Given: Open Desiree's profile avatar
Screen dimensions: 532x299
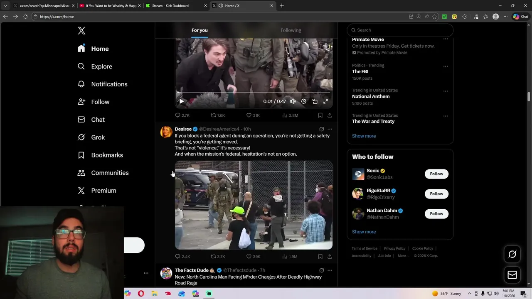Looking at the screenshot, I should 166,132.
